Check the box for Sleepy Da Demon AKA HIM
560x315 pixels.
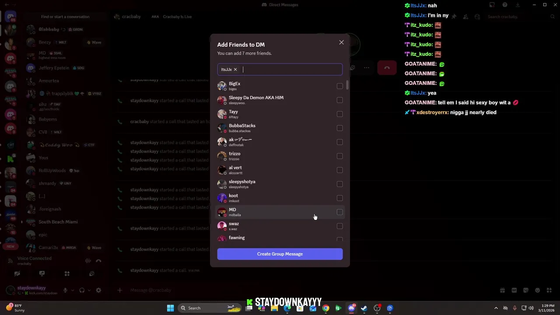point(339,100)
